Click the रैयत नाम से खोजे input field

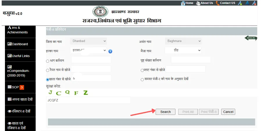(91, 69)
